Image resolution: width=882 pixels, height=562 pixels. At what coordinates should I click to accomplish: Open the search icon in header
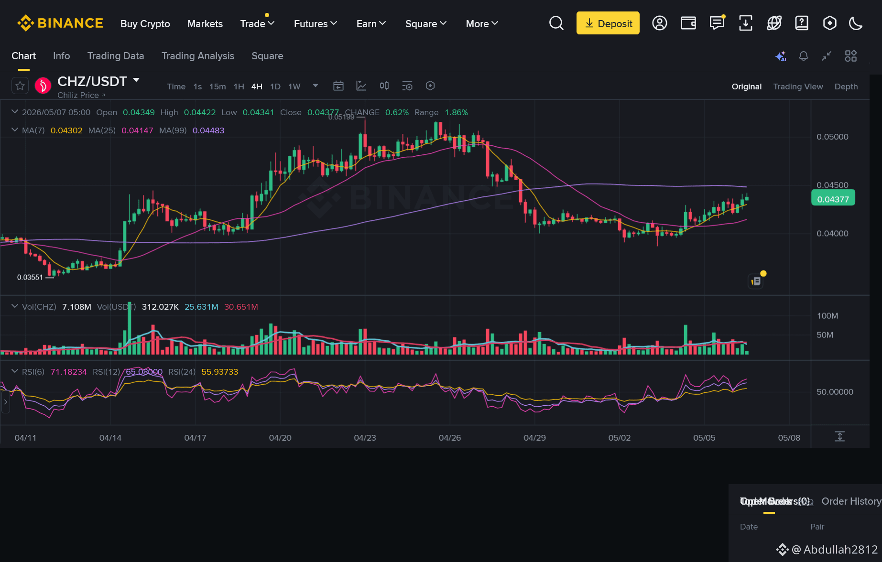pyautogui.click(x=556, y=23)
